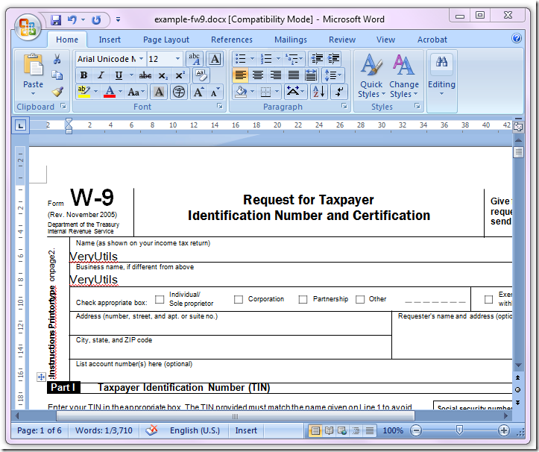Open the line spacing dropdown

point(333,75)
